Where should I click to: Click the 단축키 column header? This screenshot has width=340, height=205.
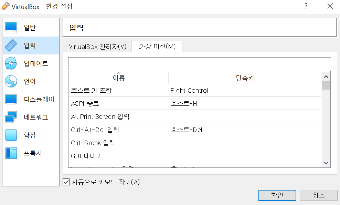(245, 78)
